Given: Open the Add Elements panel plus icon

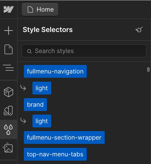Looking at the screenshot, I should click(x=9, y=30).
